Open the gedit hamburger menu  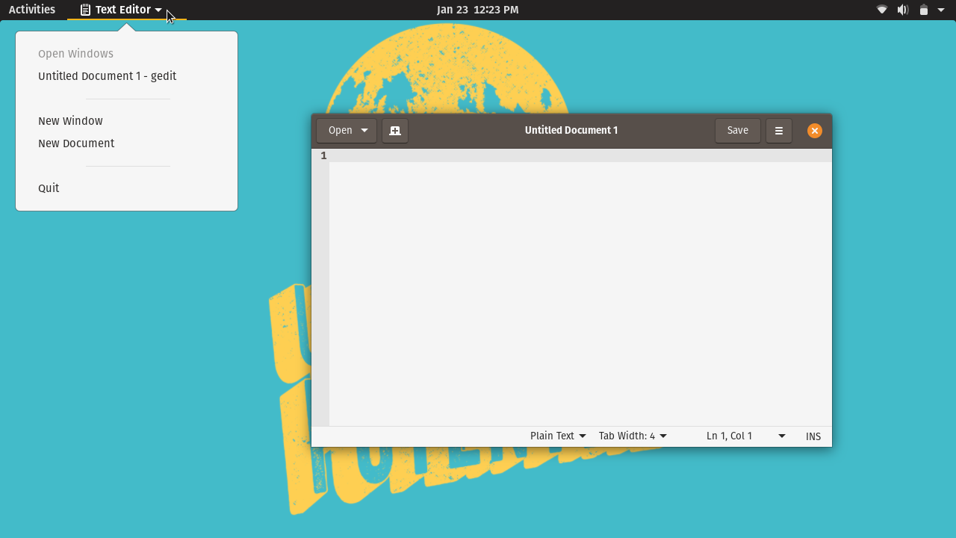tap(778, 130)
